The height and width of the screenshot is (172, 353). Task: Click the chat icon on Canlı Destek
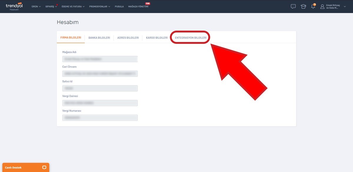pyautogui.click(x=44, y=168)
